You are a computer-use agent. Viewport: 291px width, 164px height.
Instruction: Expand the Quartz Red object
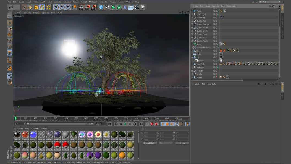click(192, 21)
